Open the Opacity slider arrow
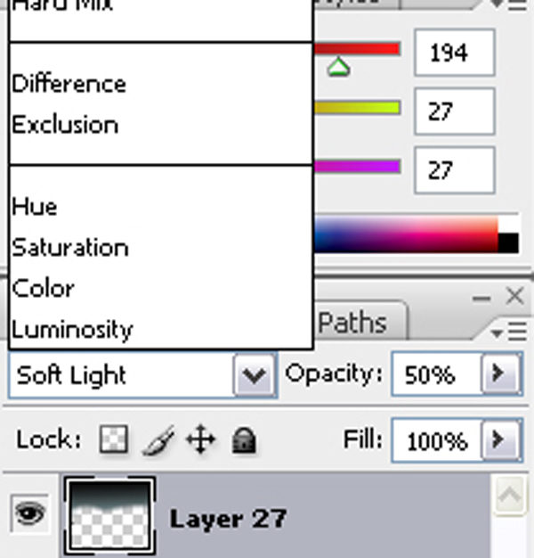 pos(499,375)
